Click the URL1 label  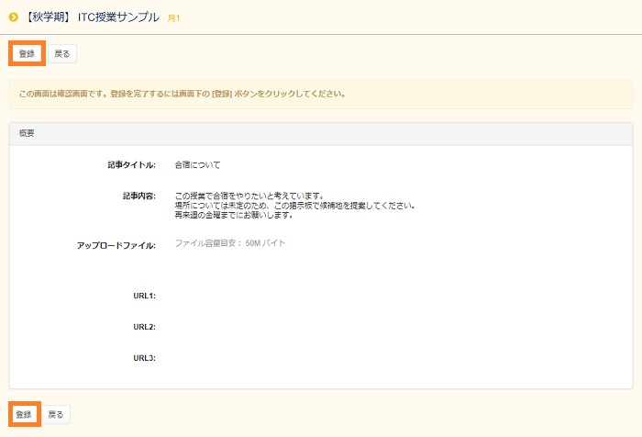pyautogui.click(x=144, y=296)
